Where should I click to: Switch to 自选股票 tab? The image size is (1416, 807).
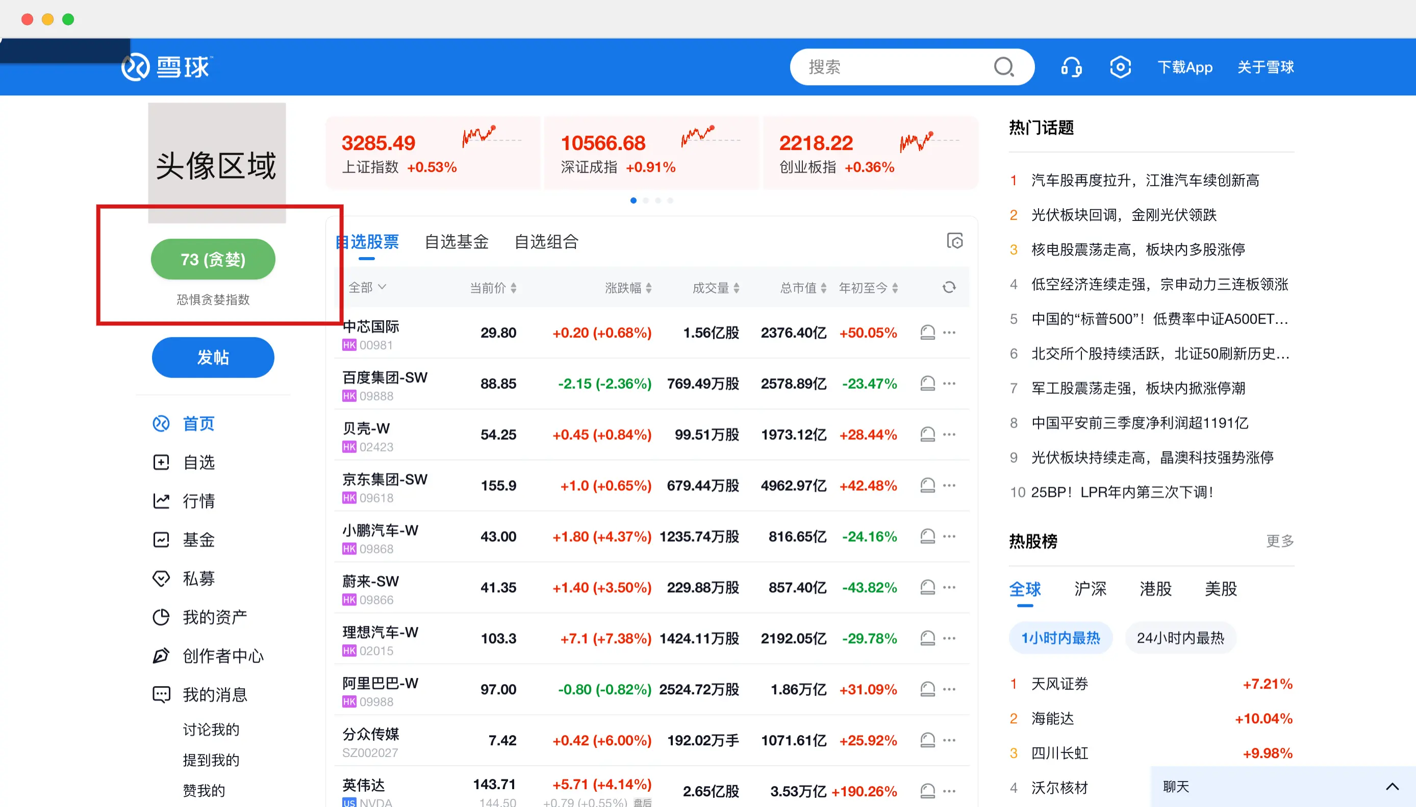[x=367, y=242]
